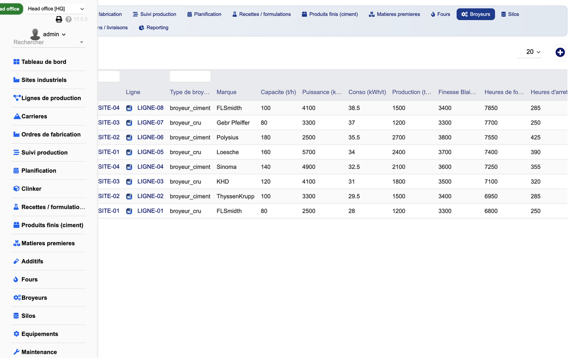The image size is (573, 358).
Task: Click the Matieres premieres sidebar icon
Action: click(17, 243)
